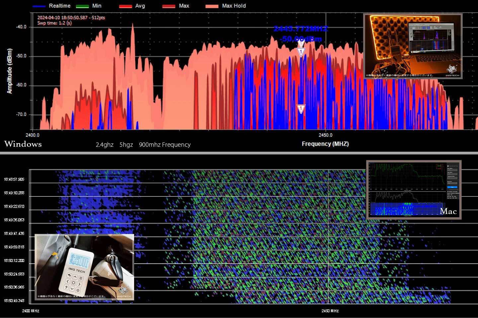Click the 2443.772MHz marker readout text
This screenshot has width=478, height=318.
click(300, 29)
